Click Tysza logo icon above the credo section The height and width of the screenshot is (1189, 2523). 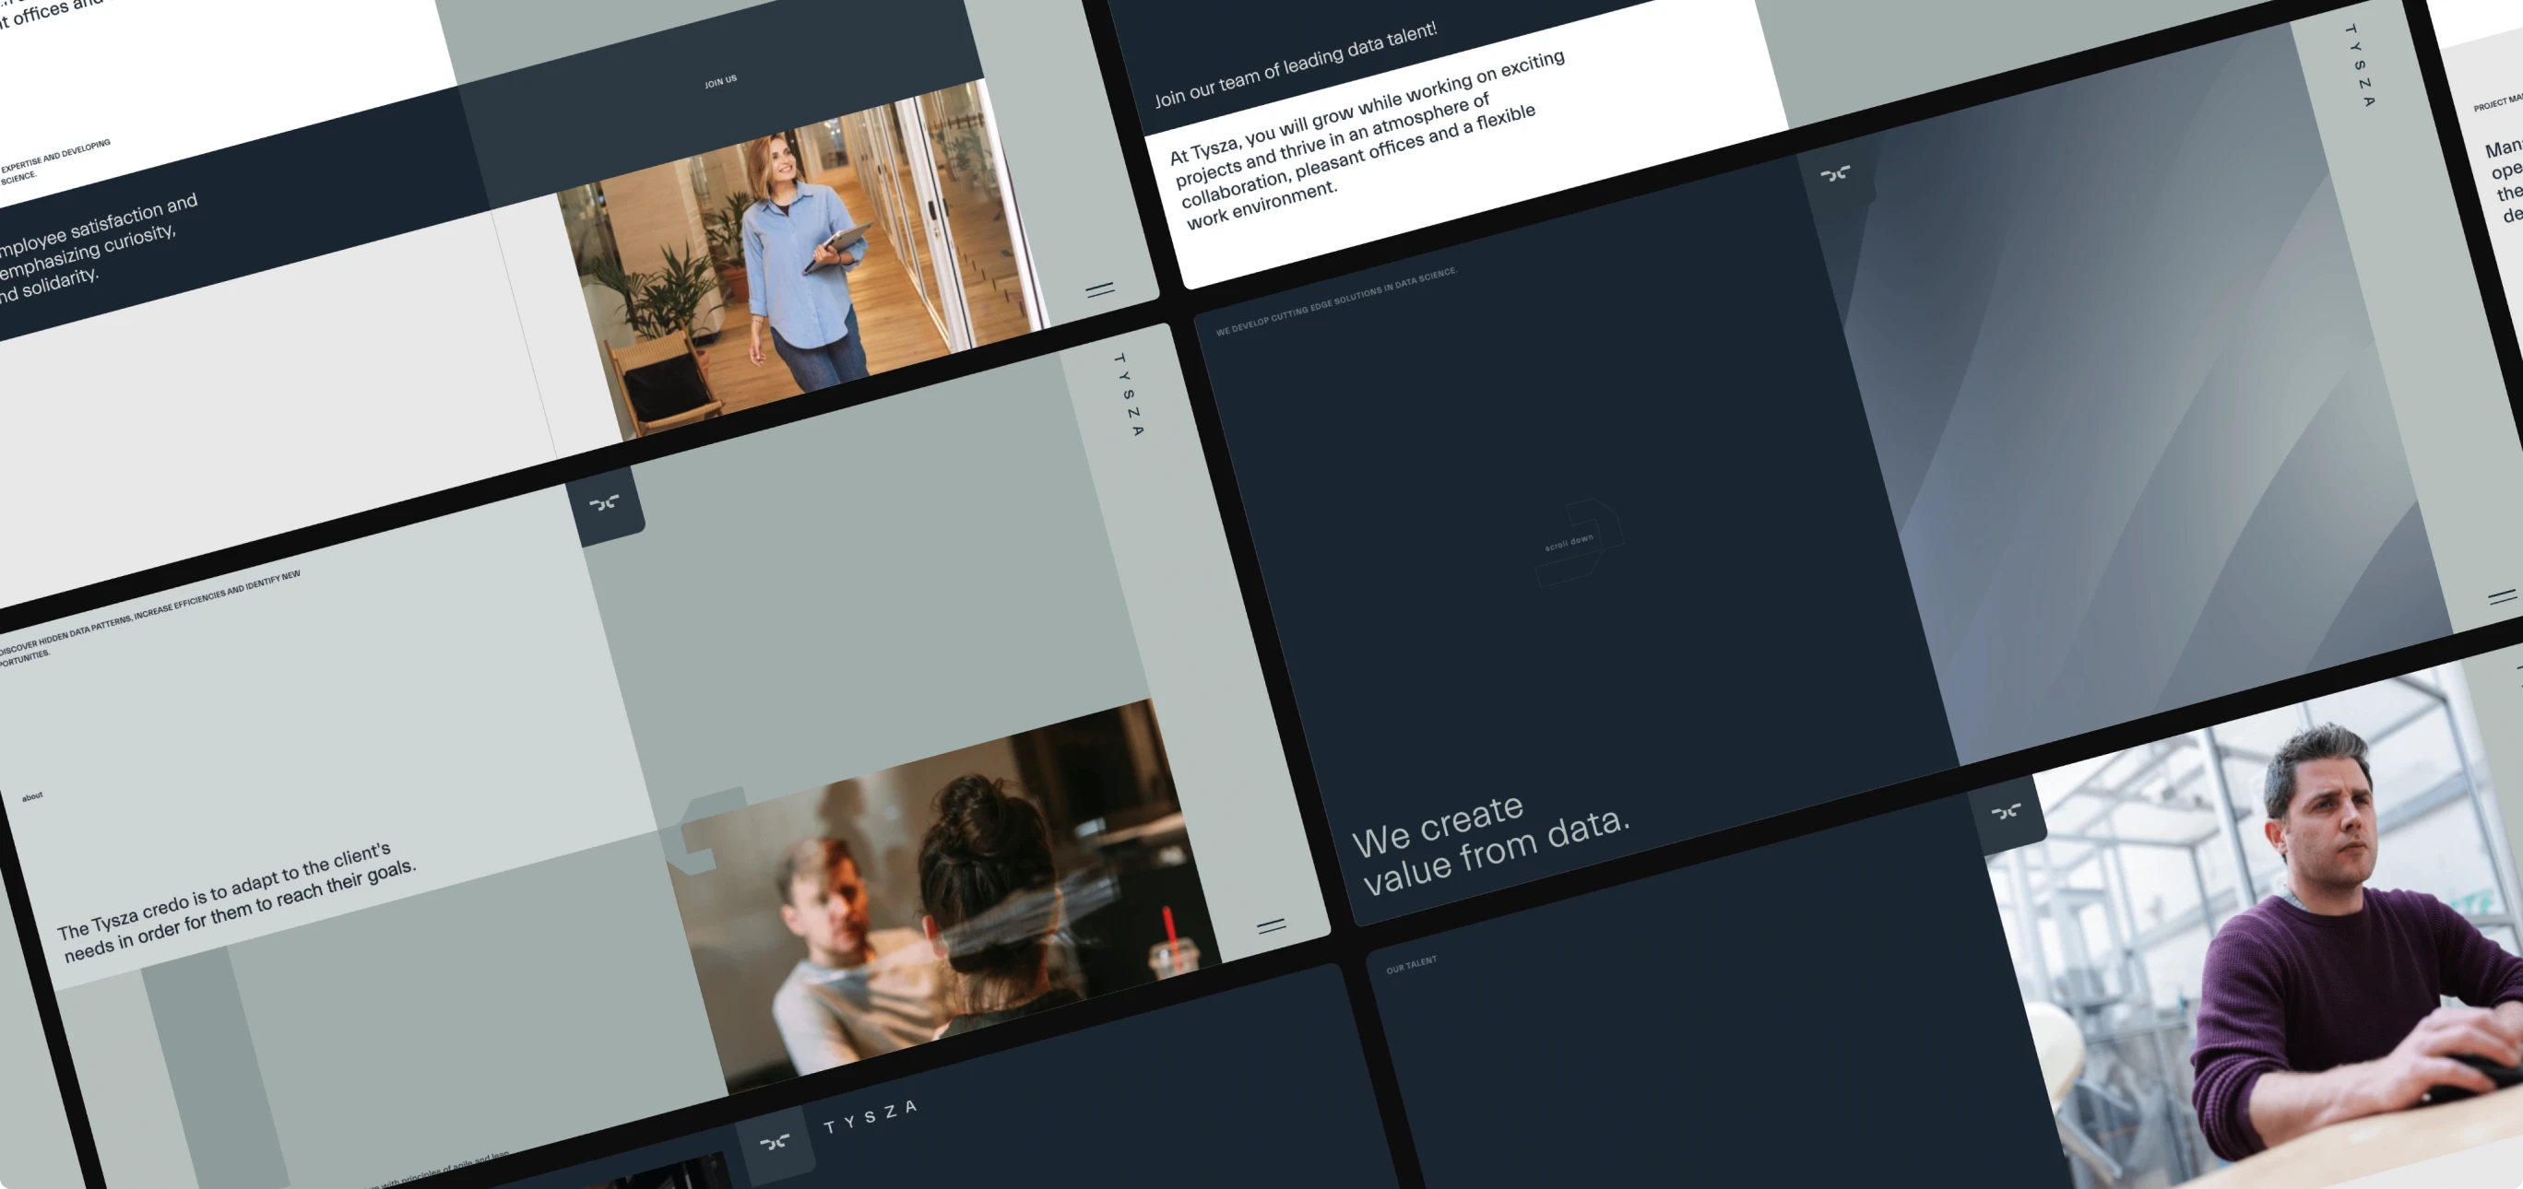[604, 503]
